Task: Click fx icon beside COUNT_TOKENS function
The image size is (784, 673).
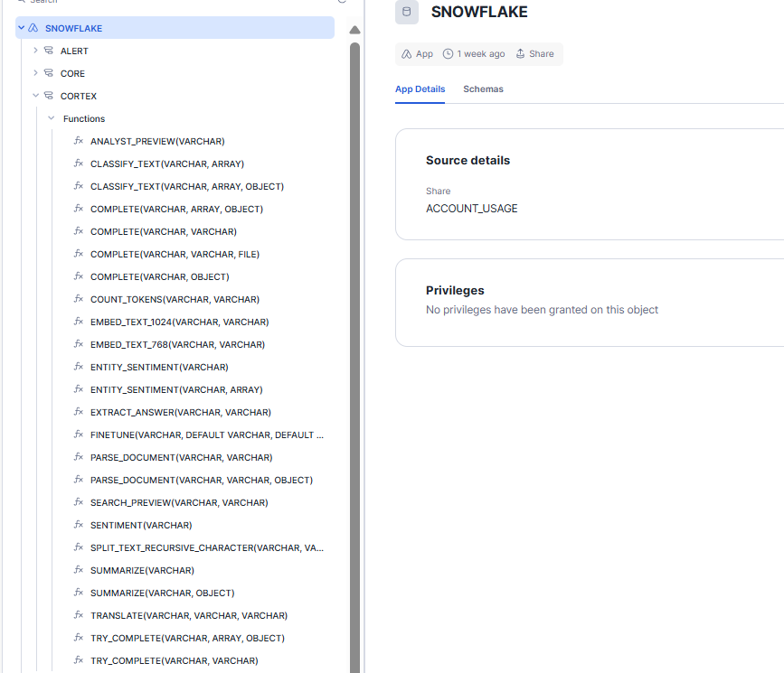Action: pos(79,299)
